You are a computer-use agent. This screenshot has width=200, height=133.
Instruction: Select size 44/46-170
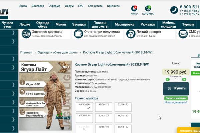click(84, 107)
